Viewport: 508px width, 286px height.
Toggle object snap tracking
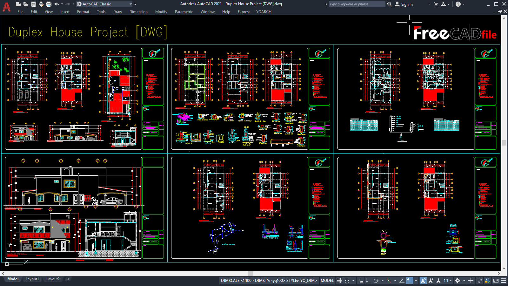click(402, 281)
